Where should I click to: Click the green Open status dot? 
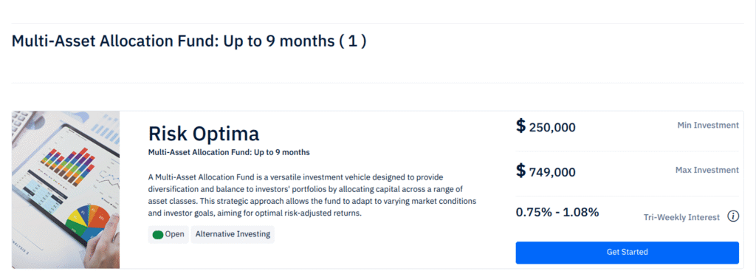(x=158, y=235)
